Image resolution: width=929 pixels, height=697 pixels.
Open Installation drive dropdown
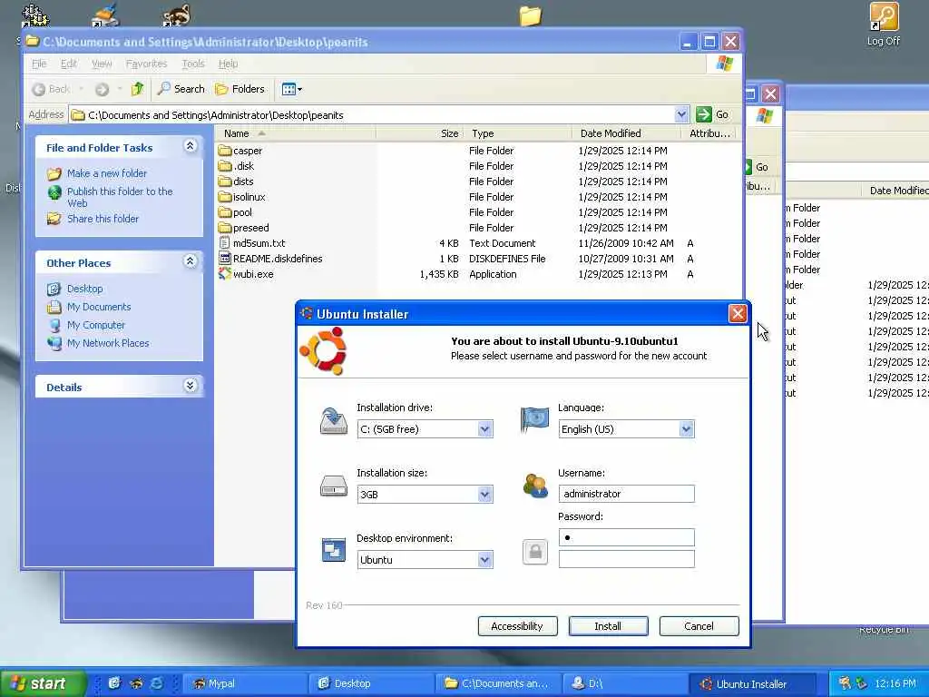[484, 429]
